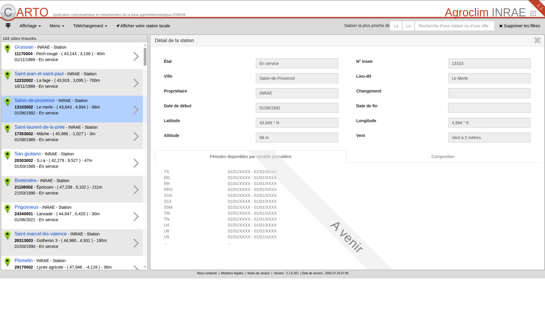This screenshot has height=314, width=545.
Task: Open the Saint-laurent-de-la-prée station link
Action: click(39, 127)
